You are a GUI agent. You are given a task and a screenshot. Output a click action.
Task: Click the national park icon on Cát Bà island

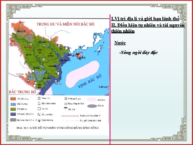click(81, 55)
